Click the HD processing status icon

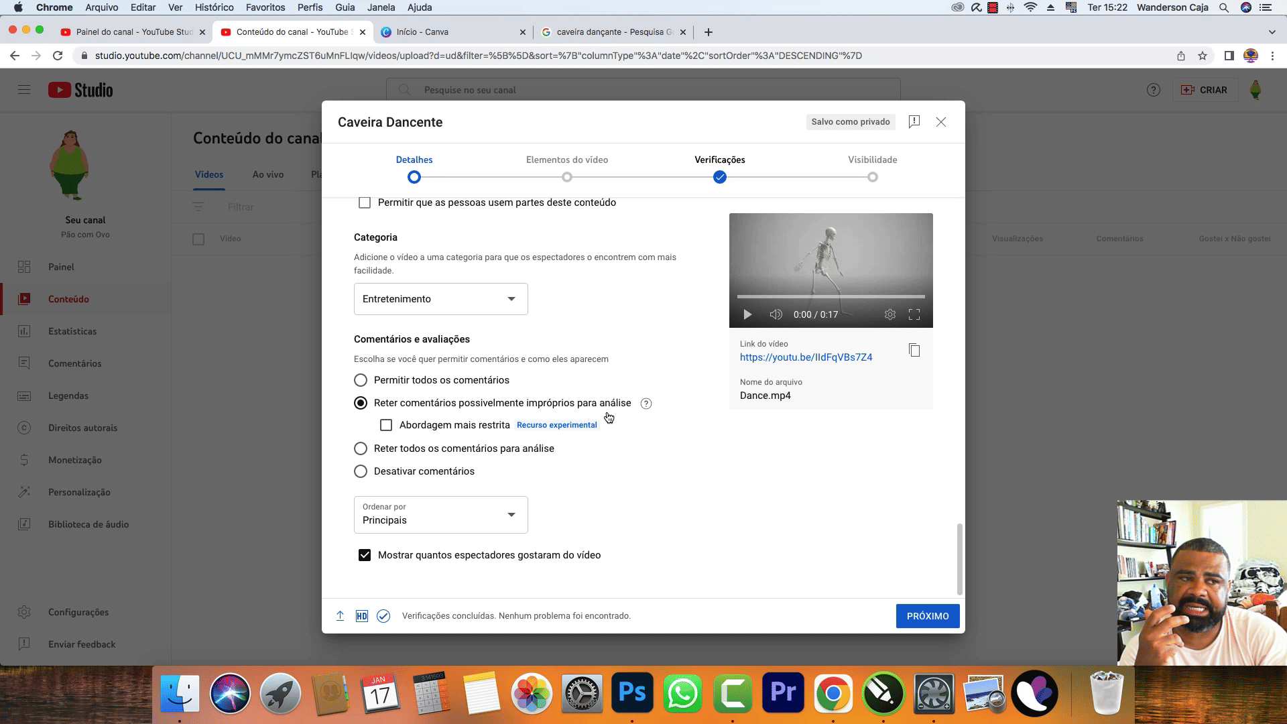click(x=361, y=616)
